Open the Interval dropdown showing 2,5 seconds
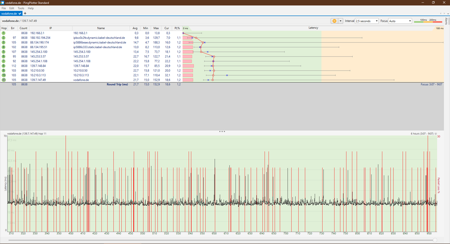The image size is (450, 244). (367, 21)
